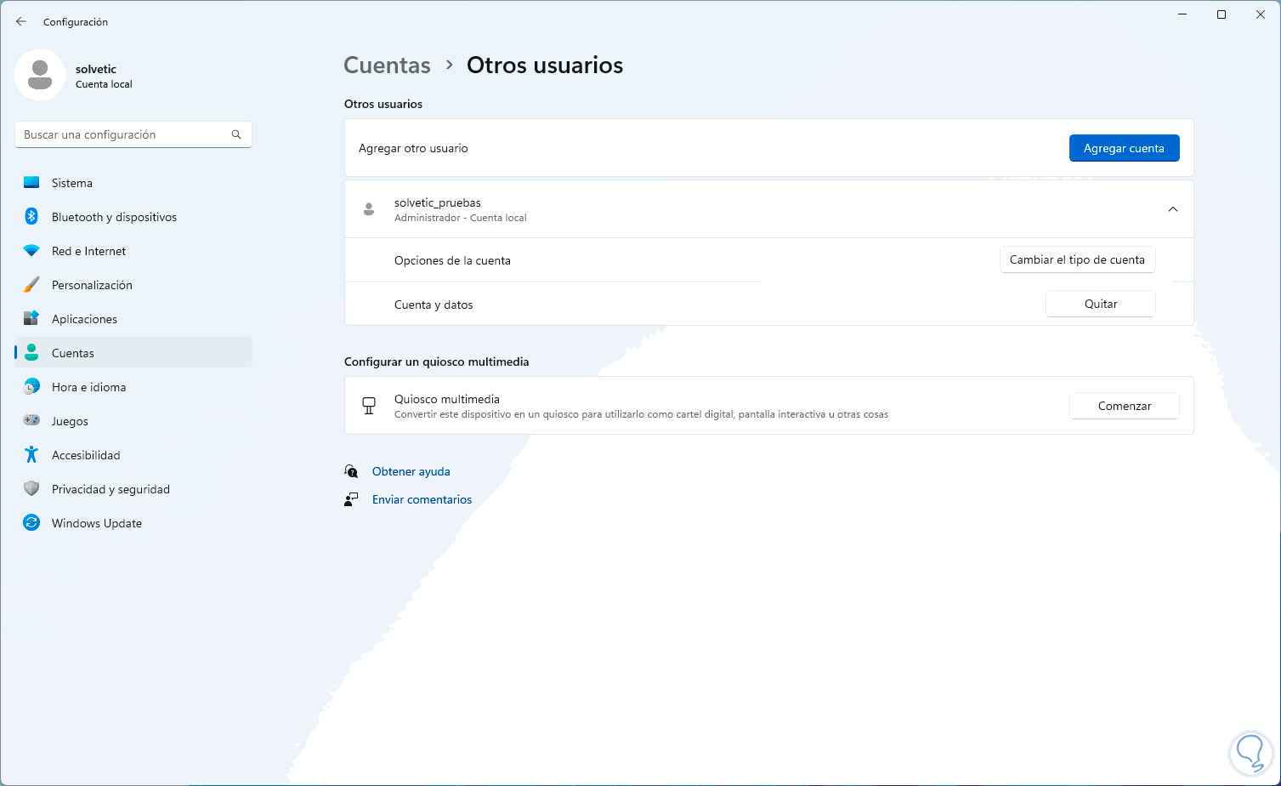Open Bluetooth y dispositivos settings

tap(133, 217)
